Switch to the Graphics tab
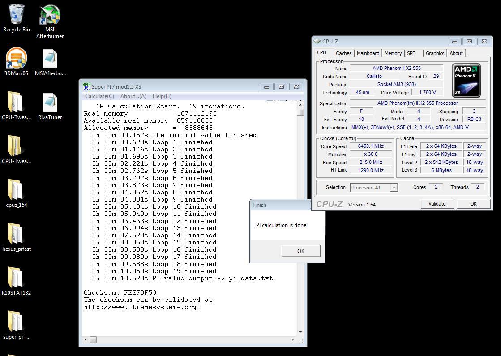The image size is (501, 356). coord(435,53)
